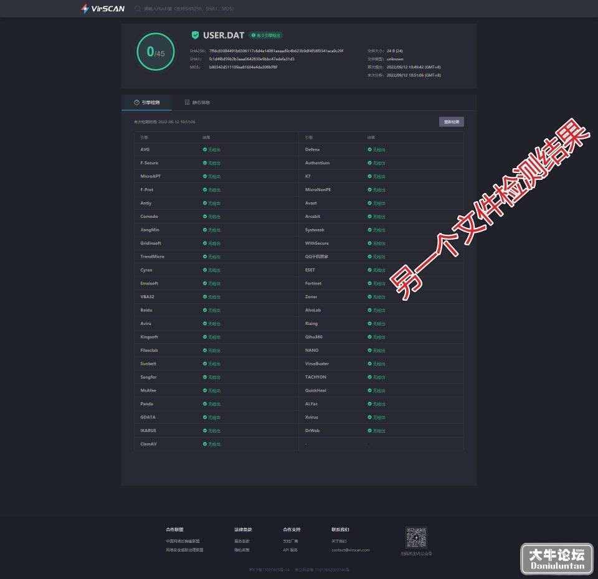Image resolution: width=598 pixels, height=579 pixels.
Task: Click the green shield icon beside USER.DAT
Action: coord(195,35)
